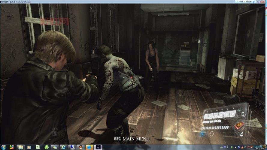The width and height of the screenshot is (267, 150).
Task: Click the green battery tray icon
Action: pyautogui.click(x=232, y=147)
